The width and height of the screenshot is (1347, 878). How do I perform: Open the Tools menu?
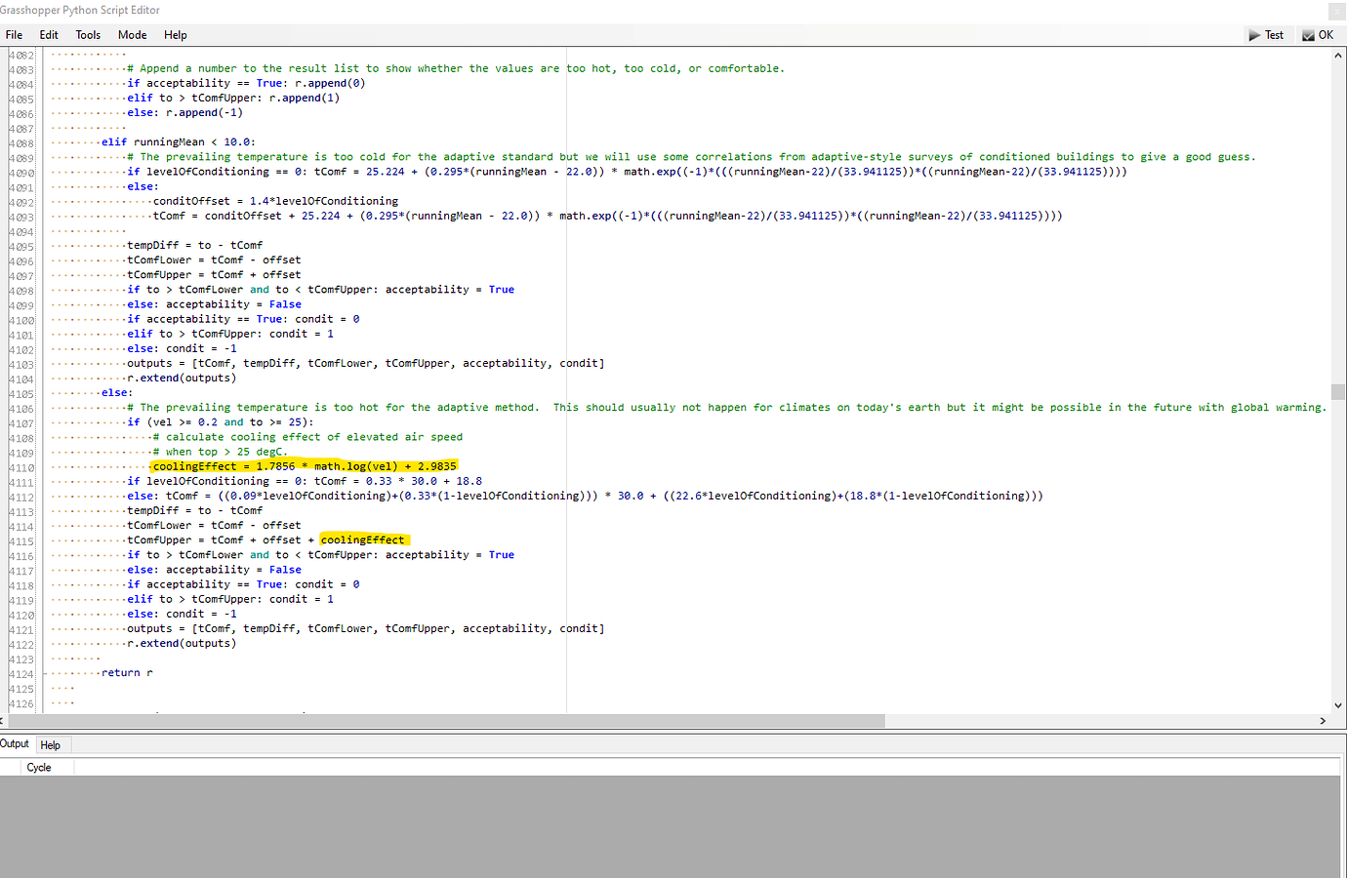pos(88,34)
